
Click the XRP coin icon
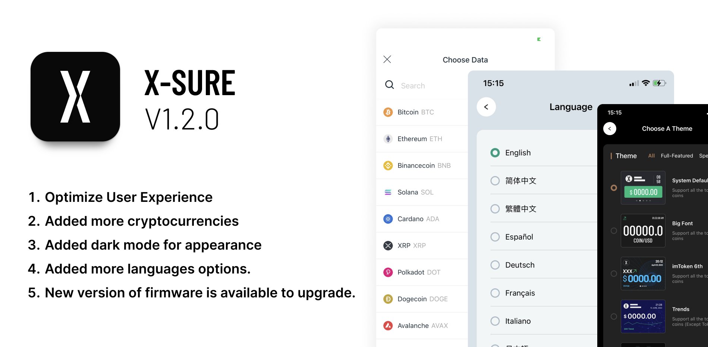(388, 246)
